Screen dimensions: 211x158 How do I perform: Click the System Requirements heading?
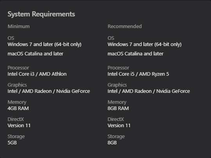tap(41, 14)
